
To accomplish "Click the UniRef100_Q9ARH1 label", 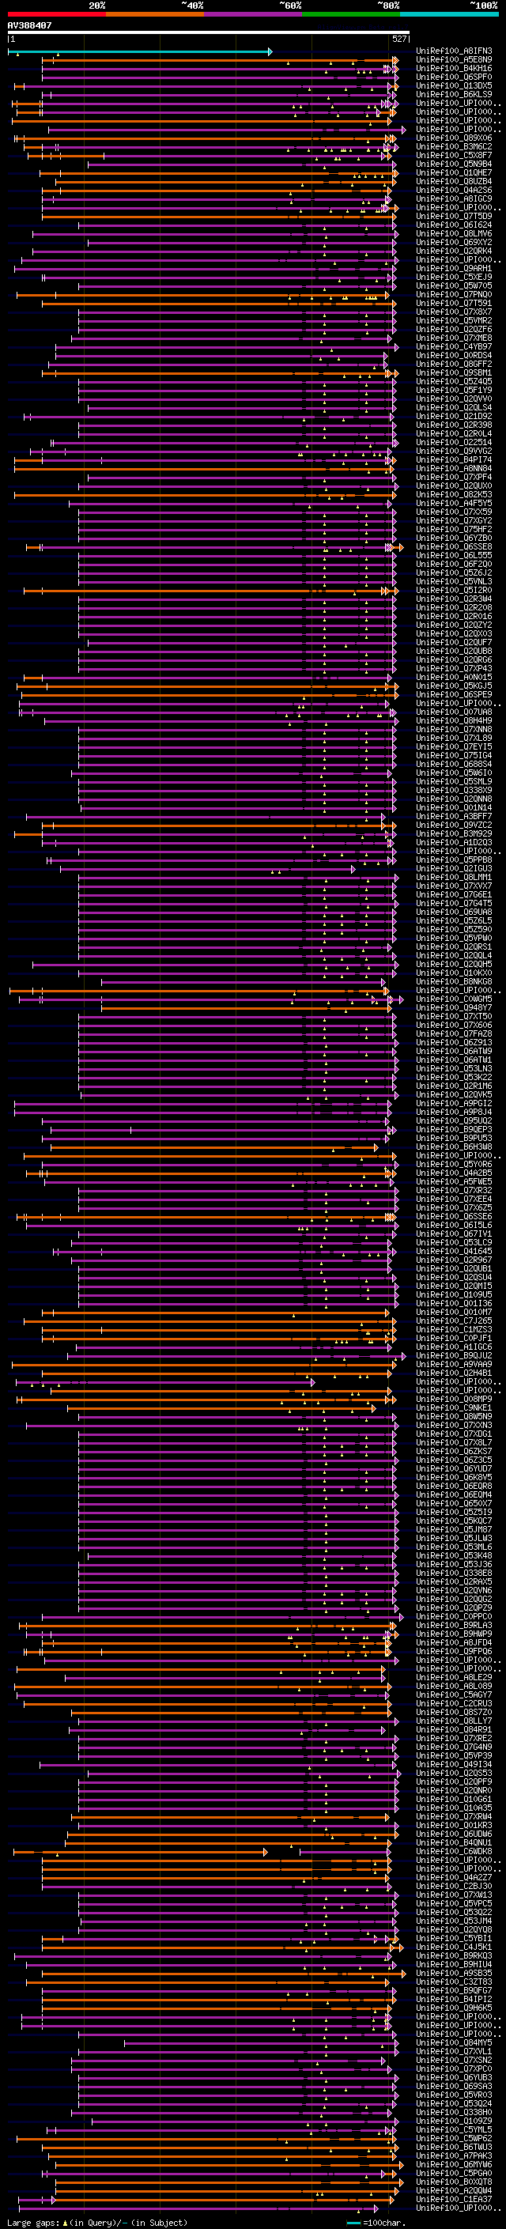I will [454, 268].
